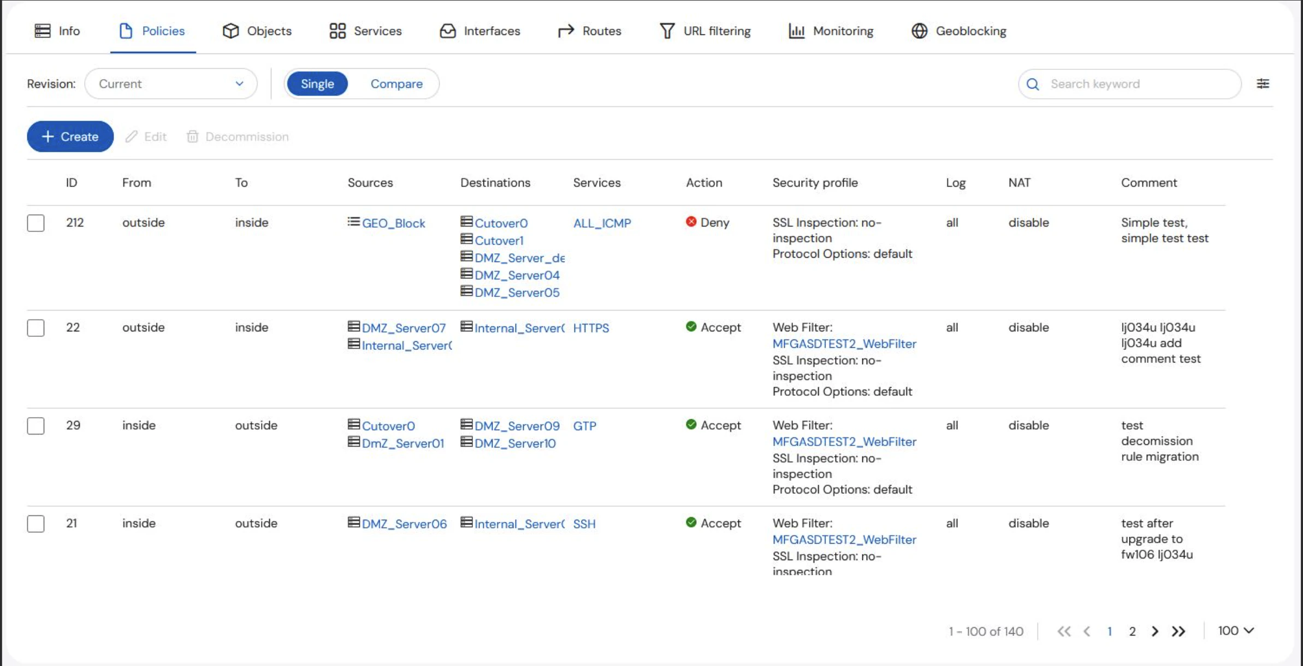
Task: Open the Revision Current dropdown
Action: [170, 84]
